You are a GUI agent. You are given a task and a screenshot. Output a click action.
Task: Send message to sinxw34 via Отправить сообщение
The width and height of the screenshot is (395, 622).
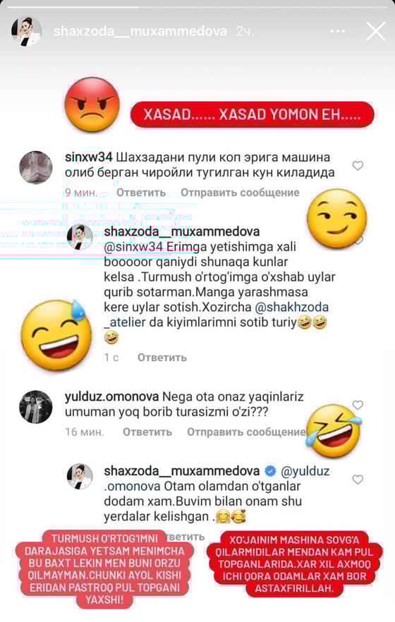pos(240,193)
